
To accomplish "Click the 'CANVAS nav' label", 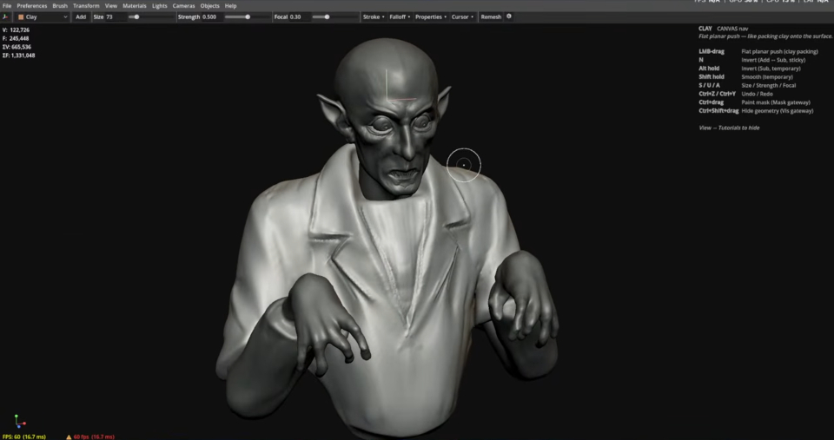I will click(x=732, y=29).
